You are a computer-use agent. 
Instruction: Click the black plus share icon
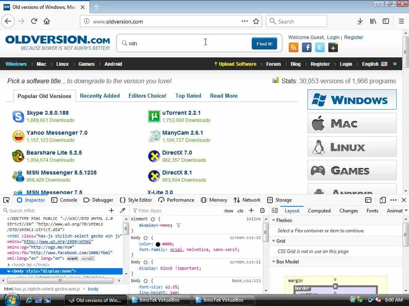[333, 48]
